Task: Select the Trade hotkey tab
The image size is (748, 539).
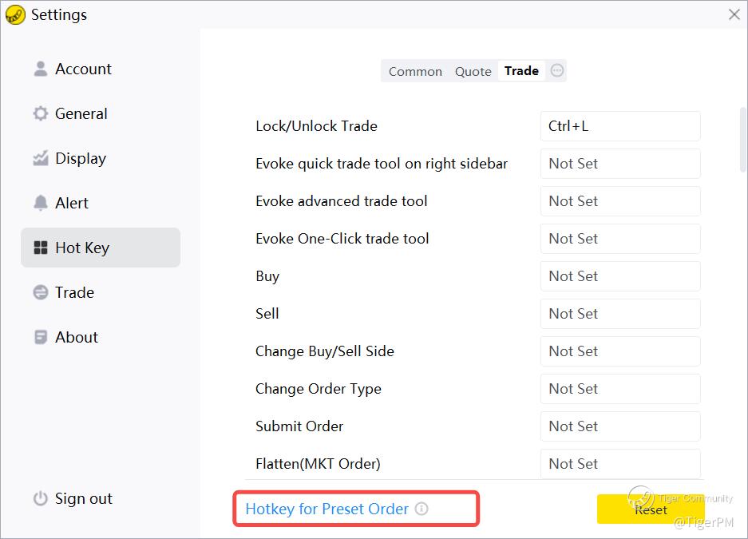Action: tap(521, 71)
